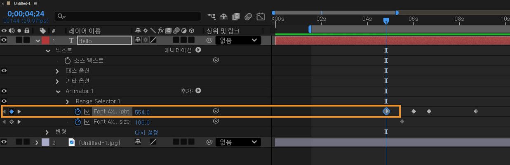
Task: Click the current timecode 0;00;04;24
Action: tap(26, 14)
